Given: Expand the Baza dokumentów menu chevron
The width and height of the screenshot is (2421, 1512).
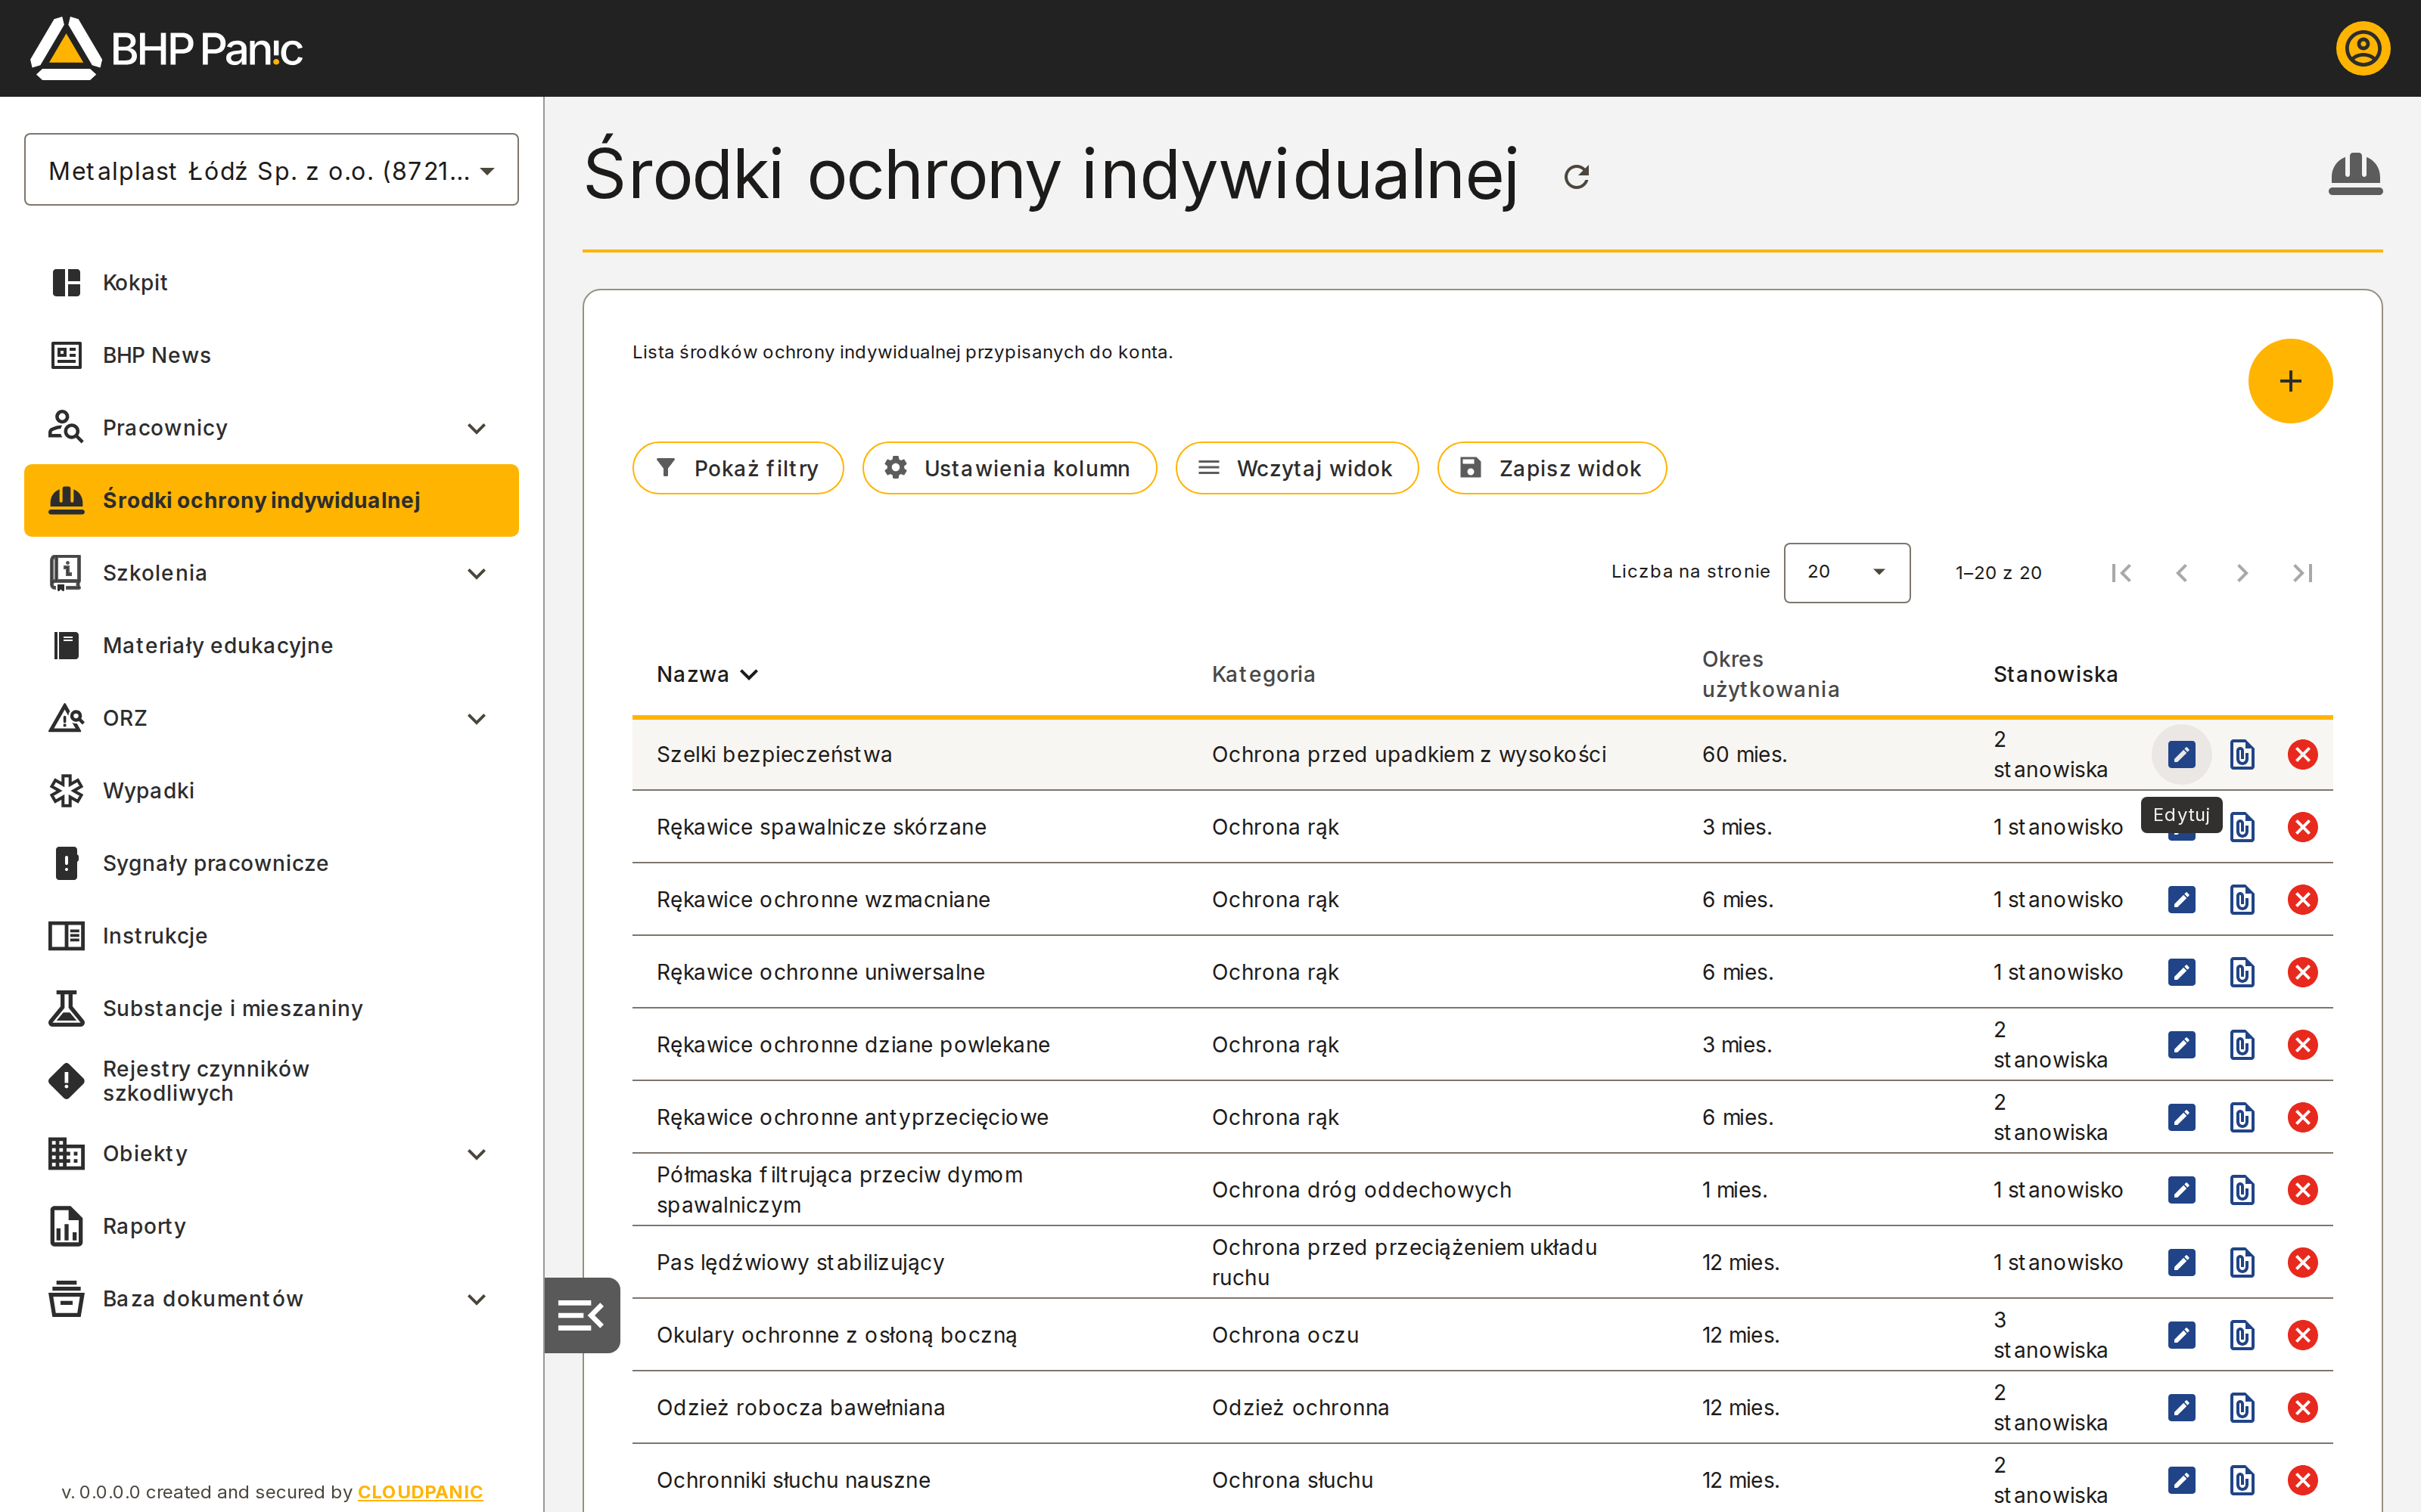Looking at the screenshot, I should (477, 1299).
